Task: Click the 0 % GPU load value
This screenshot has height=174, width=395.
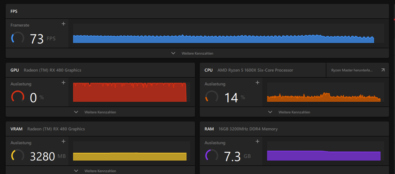Action: [x=37, y=97]
